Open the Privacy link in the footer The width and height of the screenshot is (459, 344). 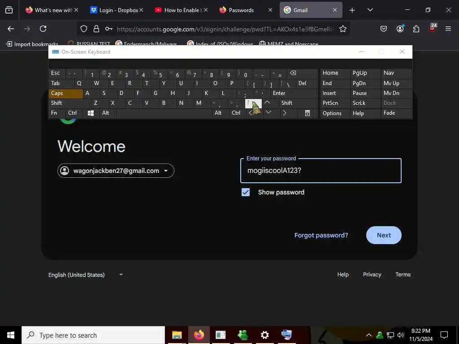click(372, 275)
